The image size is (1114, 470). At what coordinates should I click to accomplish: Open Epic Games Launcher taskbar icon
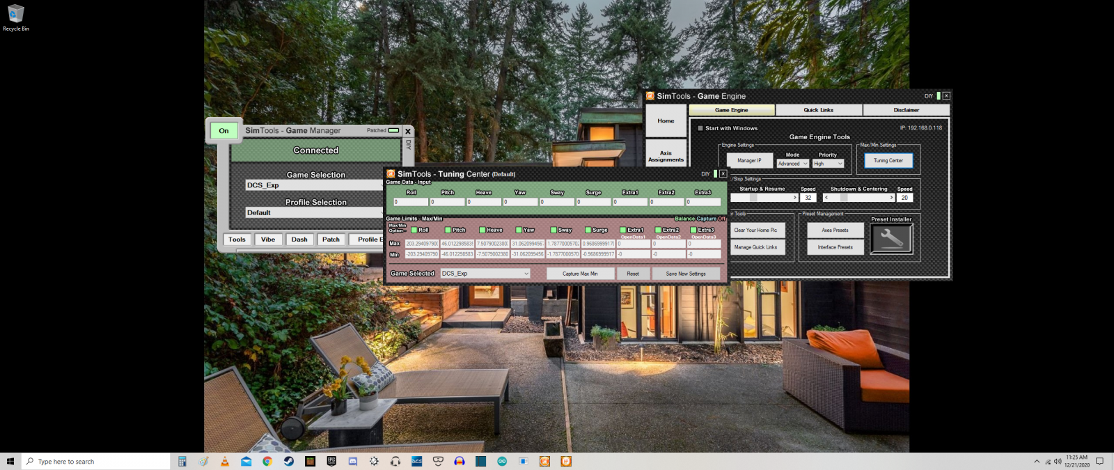(x=331, y=461)
